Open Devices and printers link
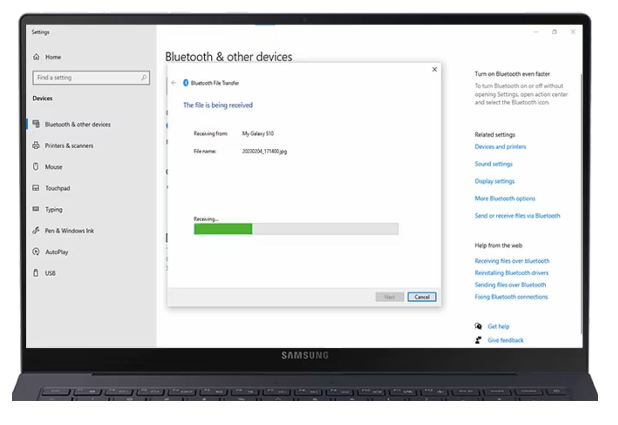This screenshot has width=618, height=425. pos(500,147)
